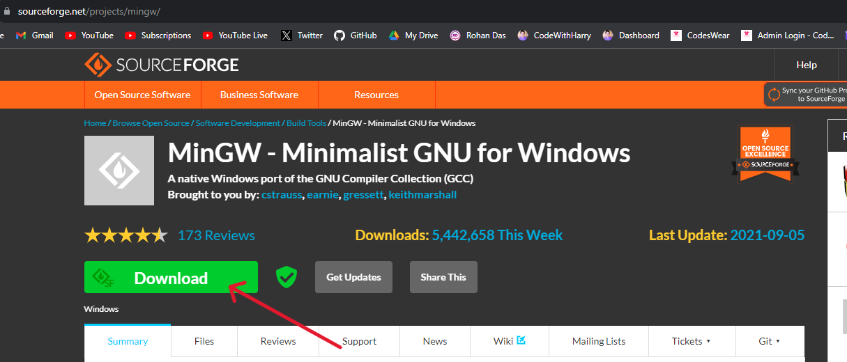Image resolution: width=847 pixels, height=362 pixels.
Task: Open the Business Software menu
Action: pyautogui.click(x=259, y=95)
